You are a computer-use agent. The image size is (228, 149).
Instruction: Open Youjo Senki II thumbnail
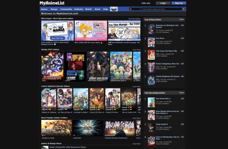pos(151,128)
